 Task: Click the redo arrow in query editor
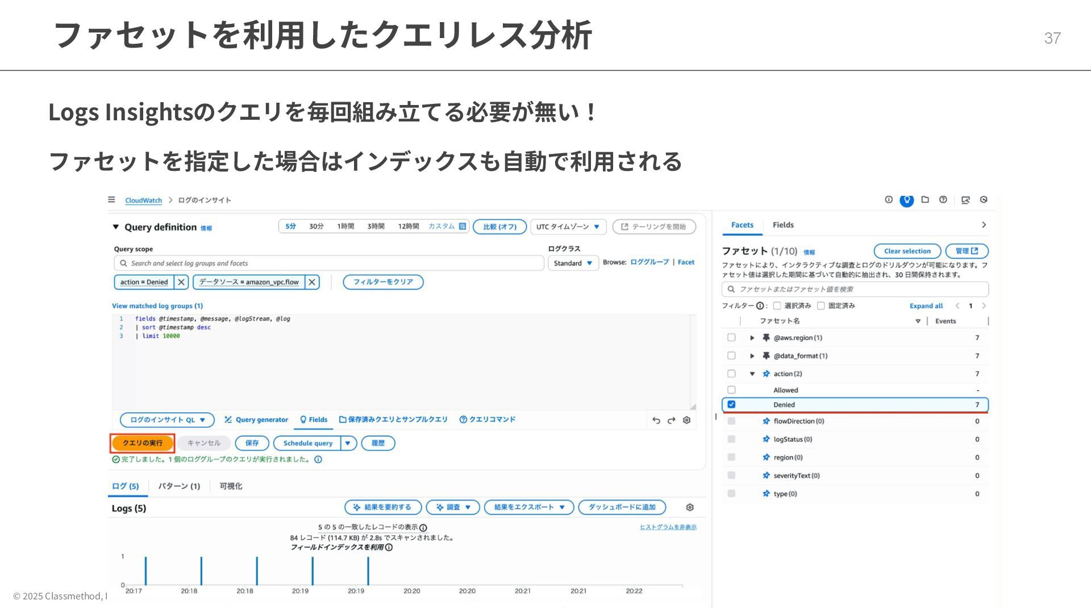pyautogui.click(x=671, y=420)
